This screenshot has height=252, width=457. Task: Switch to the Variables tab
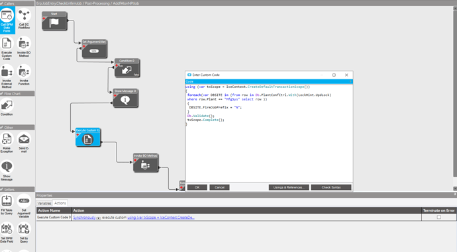pyautogui.click(x=44, y=203)
